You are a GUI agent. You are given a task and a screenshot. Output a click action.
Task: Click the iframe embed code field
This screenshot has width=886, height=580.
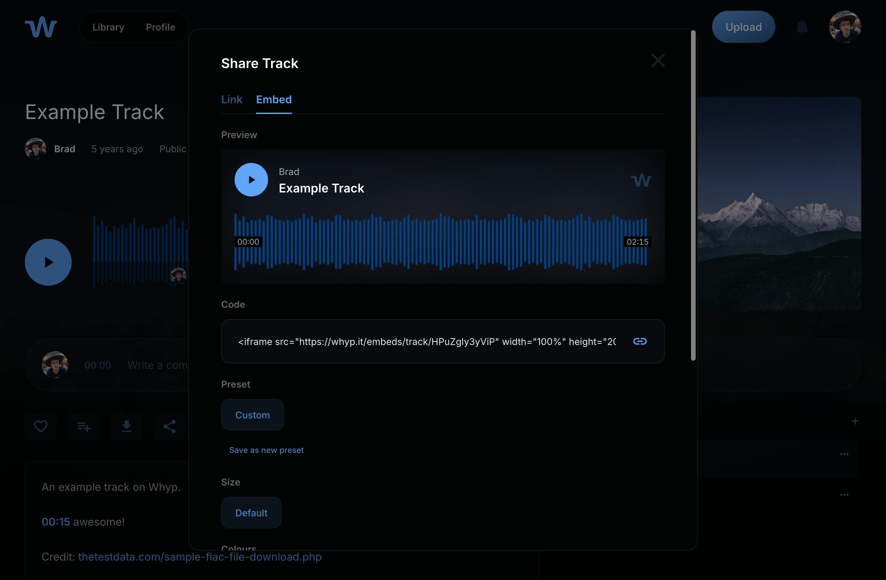pos(427,342)
